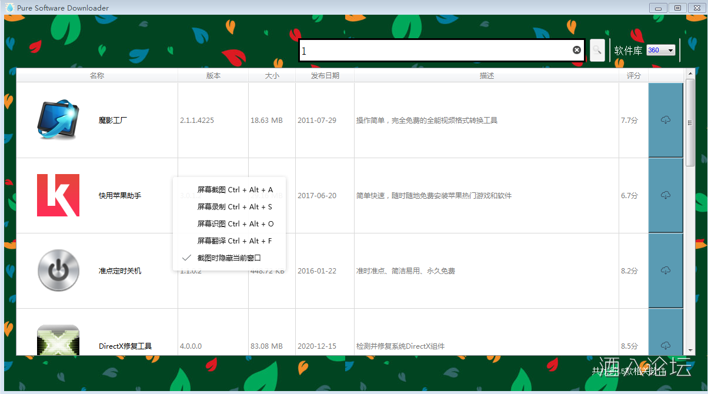Download 魔影工厂 via its cloud button

[x=665, y=120]
